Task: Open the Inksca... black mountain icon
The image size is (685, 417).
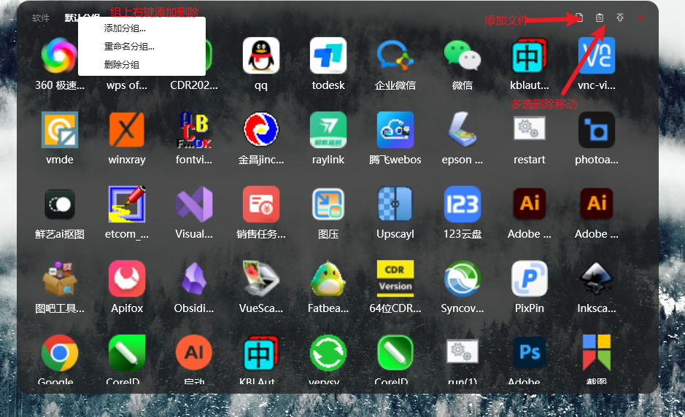Action: [x=596, y=278]
